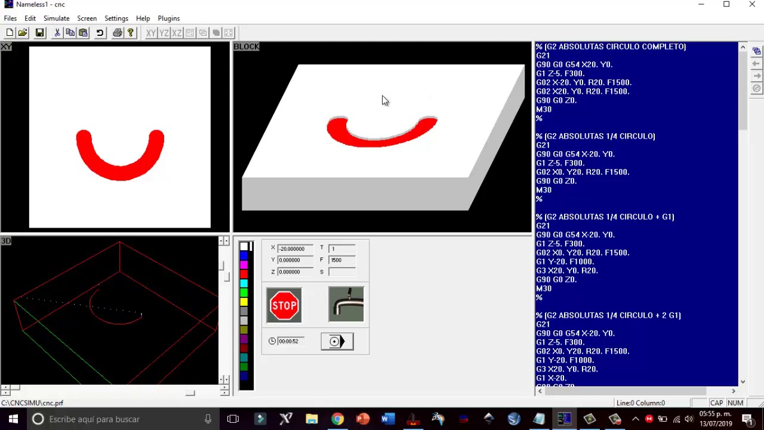
Task: Switch to the XZ plane view button
Action: coord(177,33)
